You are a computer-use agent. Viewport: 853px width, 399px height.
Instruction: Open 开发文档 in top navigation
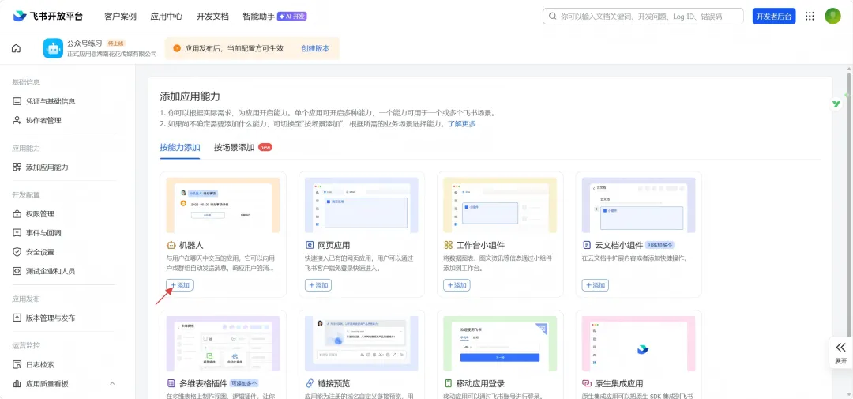pos(212,17)
